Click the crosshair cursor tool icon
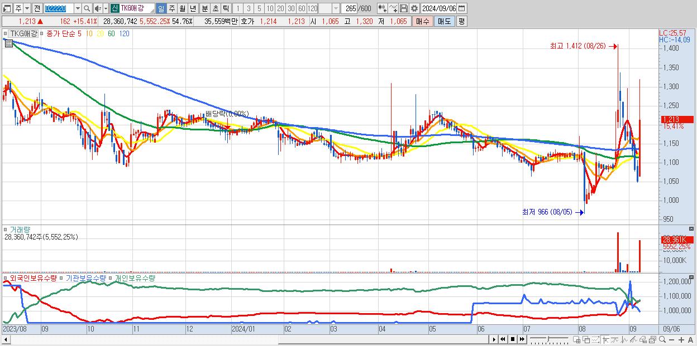Screen dimensions: 697x346 605,340
